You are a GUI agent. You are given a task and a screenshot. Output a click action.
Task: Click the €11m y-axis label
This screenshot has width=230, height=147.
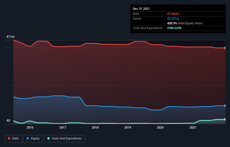(11, 37)
